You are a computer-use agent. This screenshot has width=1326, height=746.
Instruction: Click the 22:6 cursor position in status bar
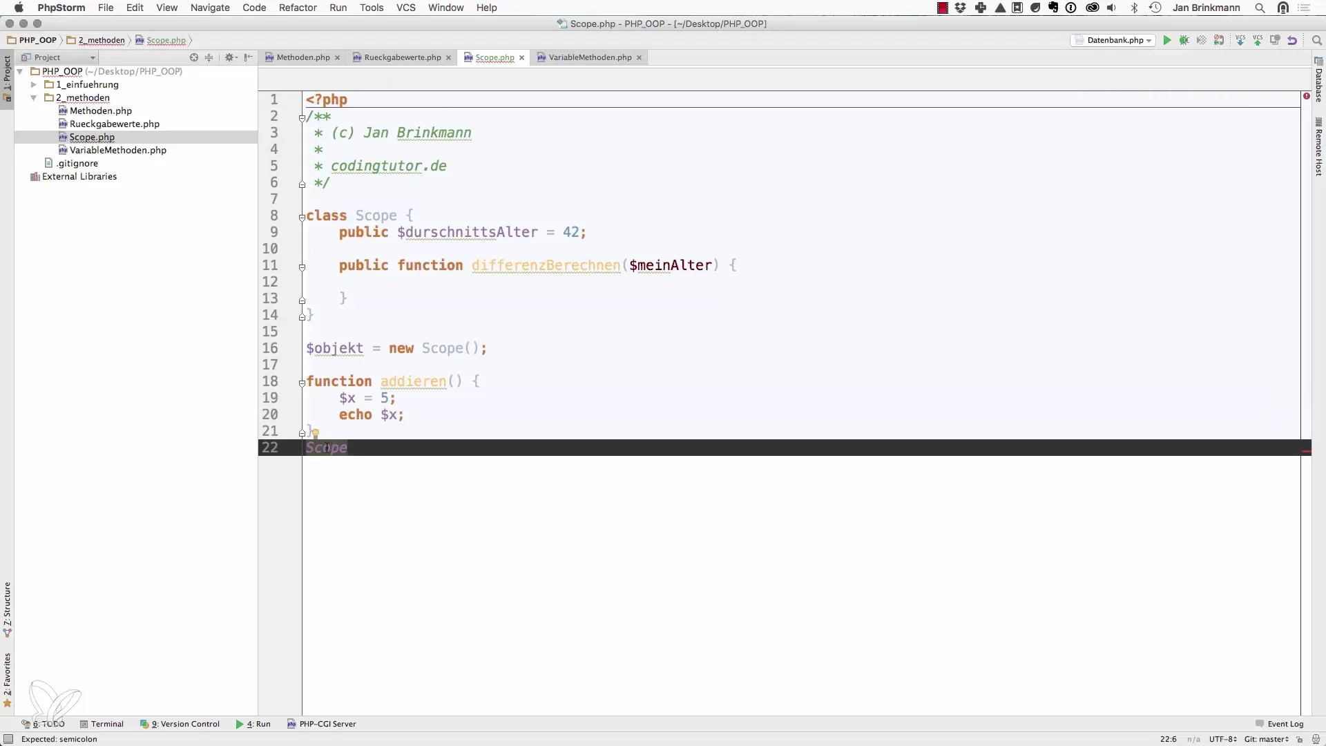[1168, 739]
